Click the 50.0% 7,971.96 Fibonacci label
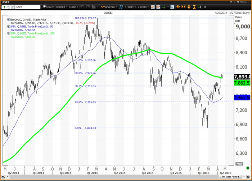Image resolution: width=252 pixels, height=181 pixels. [x=85, y=73]
